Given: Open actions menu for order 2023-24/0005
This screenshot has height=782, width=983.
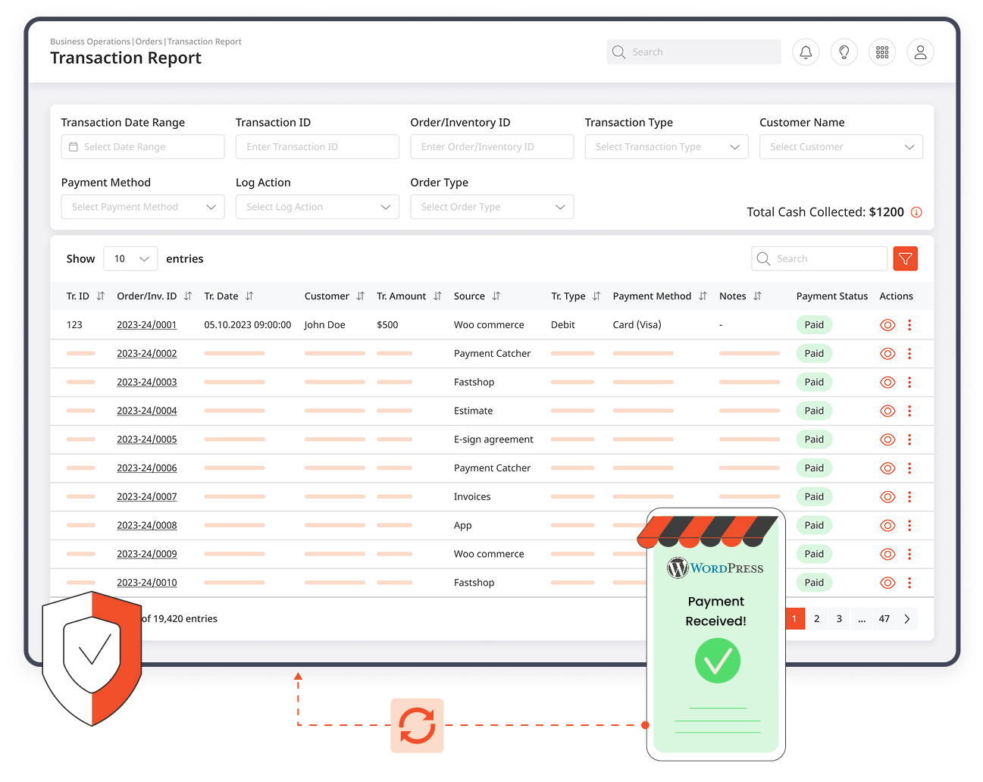Looking at the screenshot, I should (x=909, y=439).
